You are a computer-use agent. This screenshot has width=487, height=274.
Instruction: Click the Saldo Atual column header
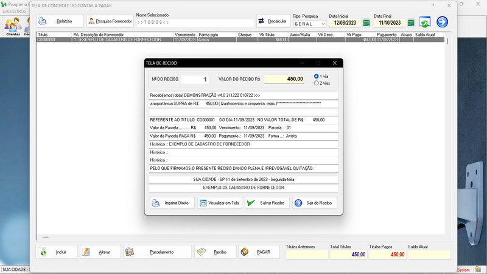click(x=429, y=35)
